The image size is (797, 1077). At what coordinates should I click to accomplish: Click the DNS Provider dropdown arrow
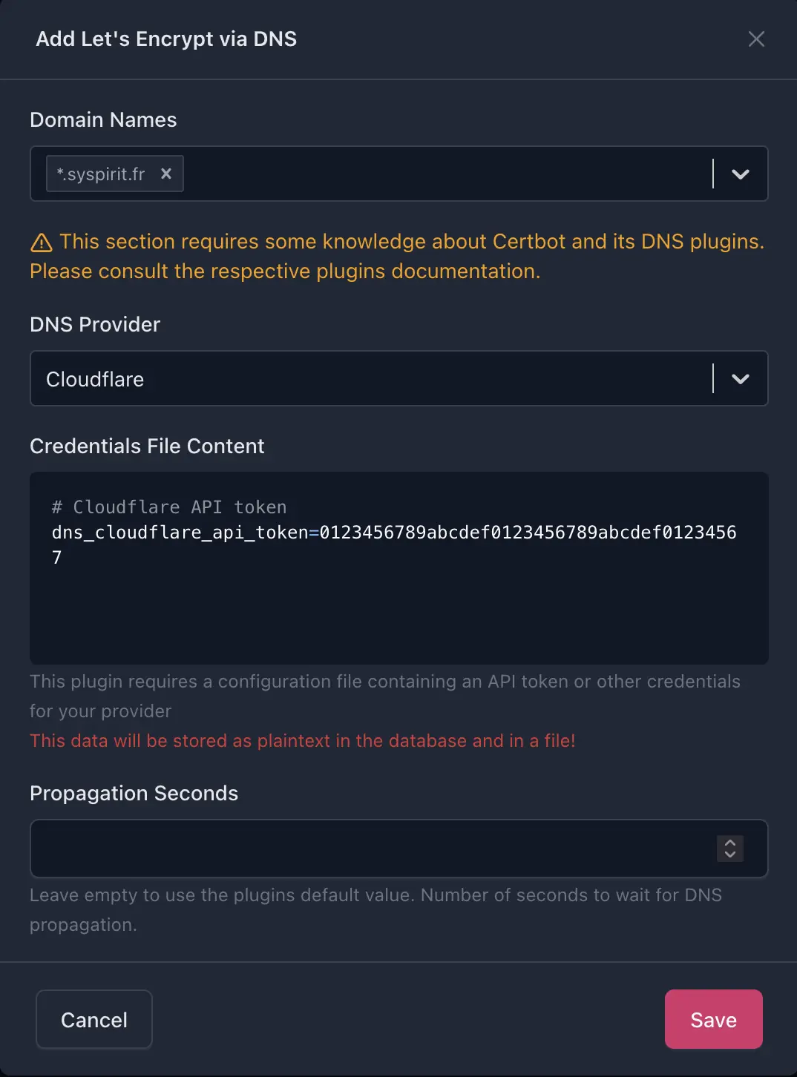coord(739,378)
